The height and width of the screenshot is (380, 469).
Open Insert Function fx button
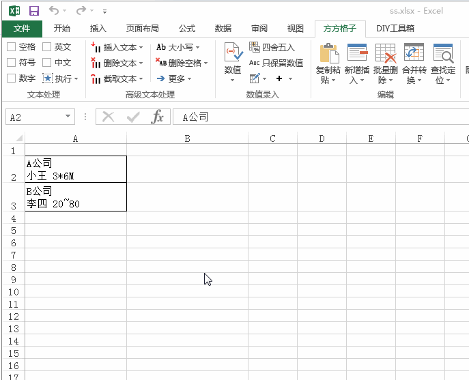click(x=158, y=117)
